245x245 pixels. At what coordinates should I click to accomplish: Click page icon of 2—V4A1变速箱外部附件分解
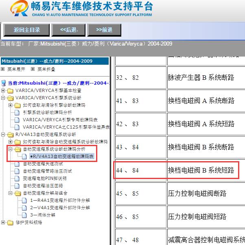coord(24,208)
